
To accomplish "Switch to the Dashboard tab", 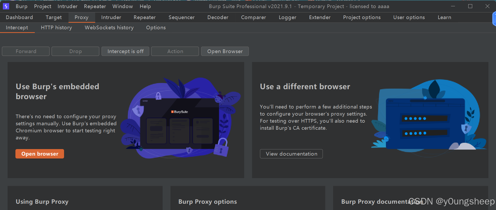I will 19,17.
